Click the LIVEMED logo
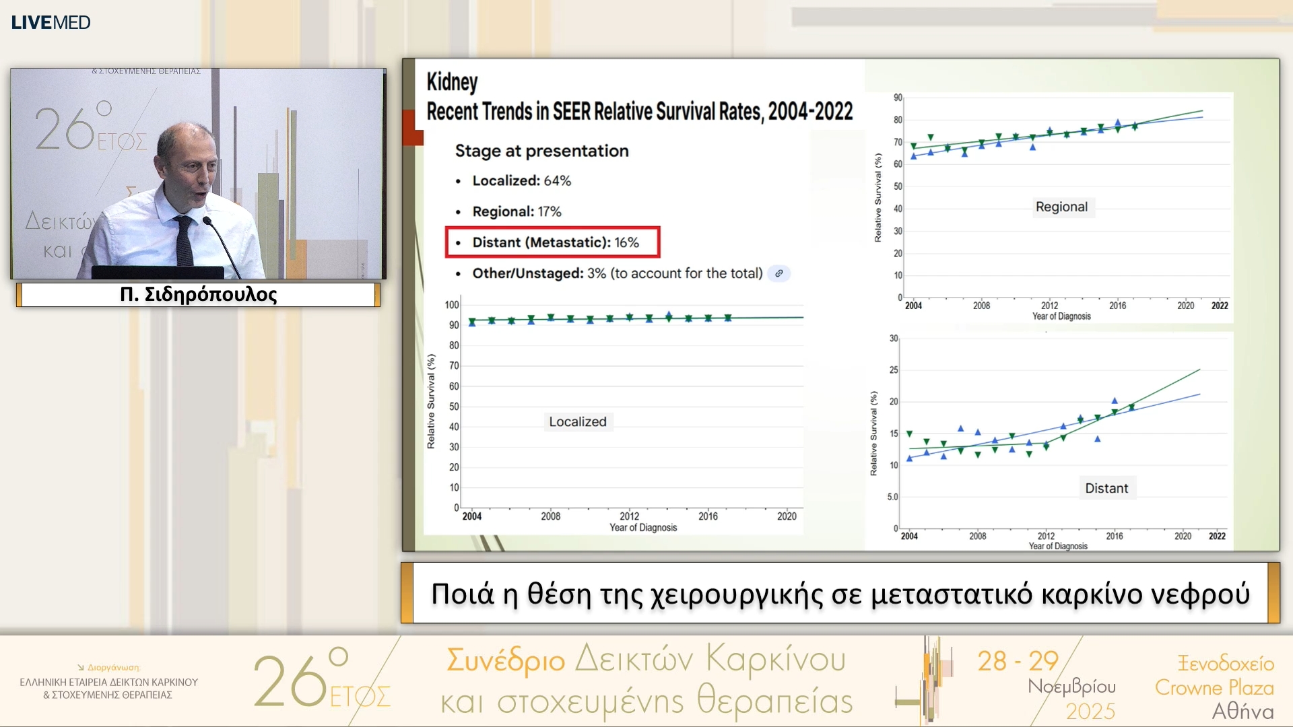 pos(49,21)
